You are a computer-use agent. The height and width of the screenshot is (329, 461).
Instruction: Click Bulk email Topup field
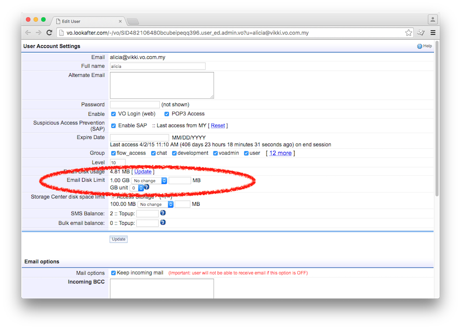(148, 223)
